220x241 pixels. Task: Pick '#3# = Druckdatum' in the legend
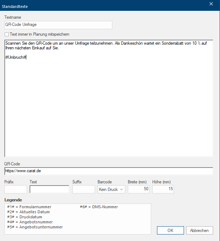24,217
